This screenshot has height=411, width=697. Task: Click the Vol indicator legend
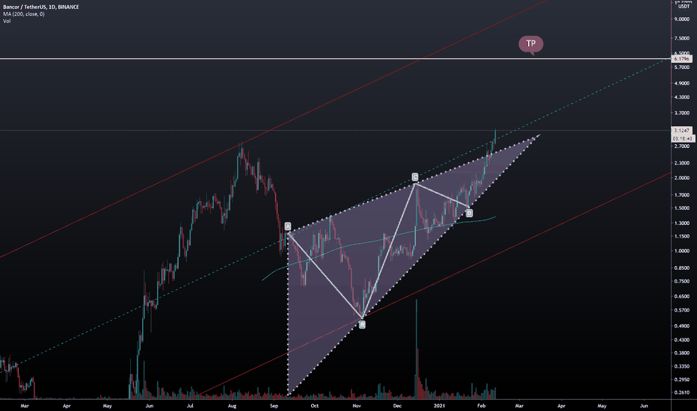[7, 21]
